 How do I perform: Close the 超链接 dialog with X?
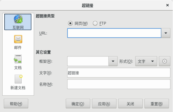[x=168, y=5]
